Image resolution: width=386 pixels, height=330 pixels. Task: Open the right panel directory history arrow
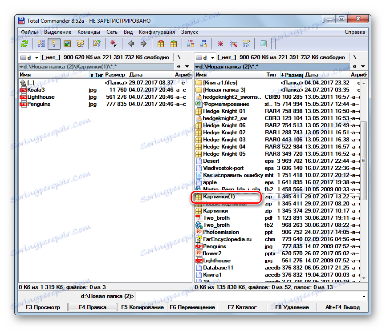coord(363,66)
